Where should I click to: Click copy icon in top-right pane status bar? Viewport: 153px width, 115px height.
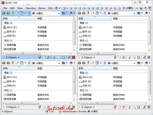(134, 57)
